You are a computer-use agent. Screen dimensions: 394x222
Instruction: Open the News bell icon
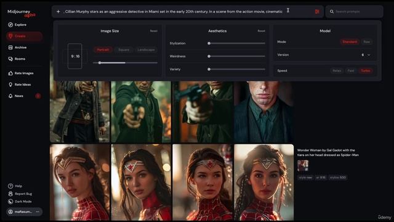pos(10,96)
